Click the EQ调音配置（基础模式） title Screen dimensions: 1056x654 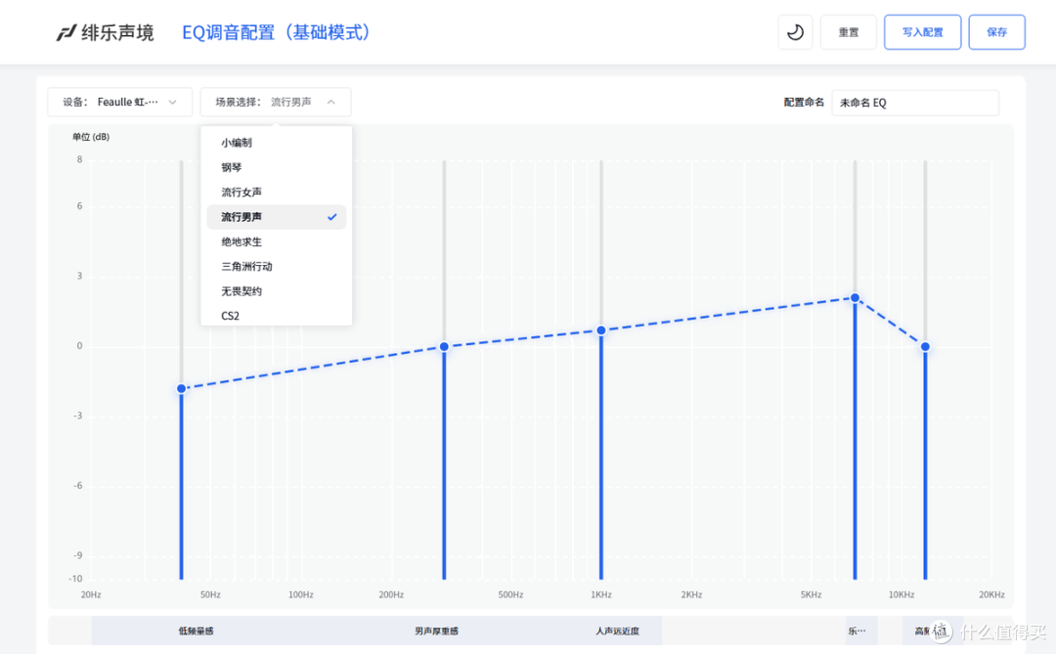point(276,32)
